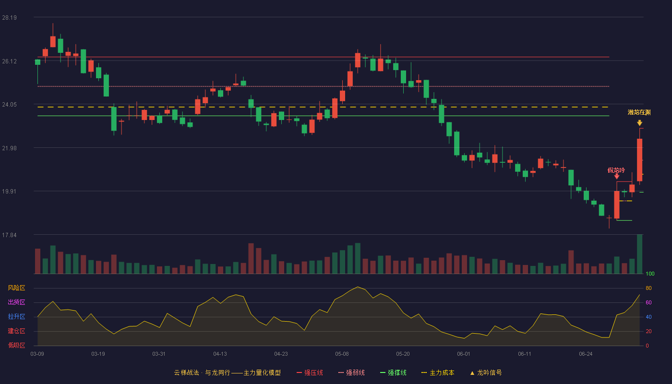Viewport: 672px width, 384px height.
Task: Click the 60 indicator axis value
Action: (x=648, y=302)
